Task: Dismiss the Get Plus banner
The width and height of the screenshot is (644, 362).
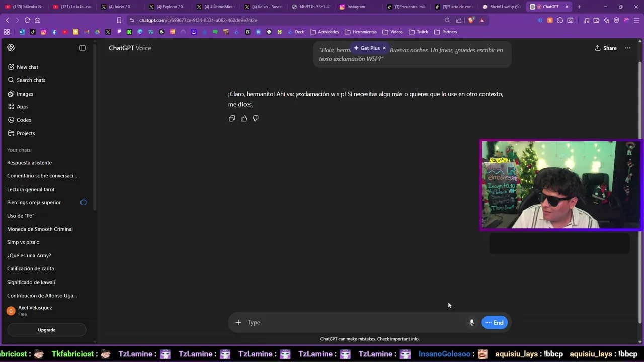Action: click(384, 48)
